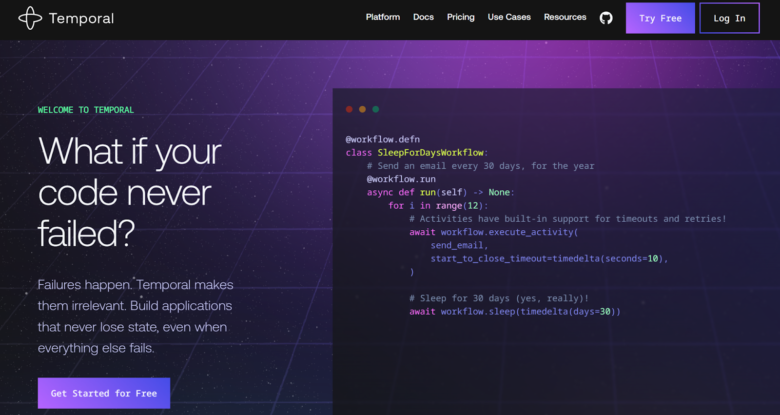This screenshot has height=415, width=780.
Task: Open the Platform menu
Action: click(x=383, y=17)
